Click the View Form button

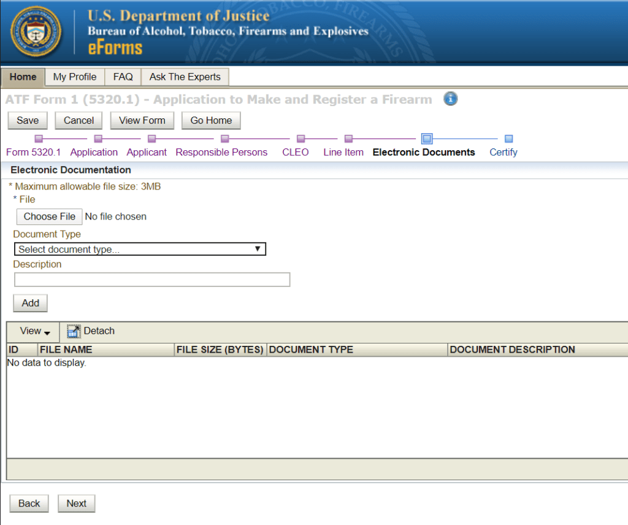[142, 121]
